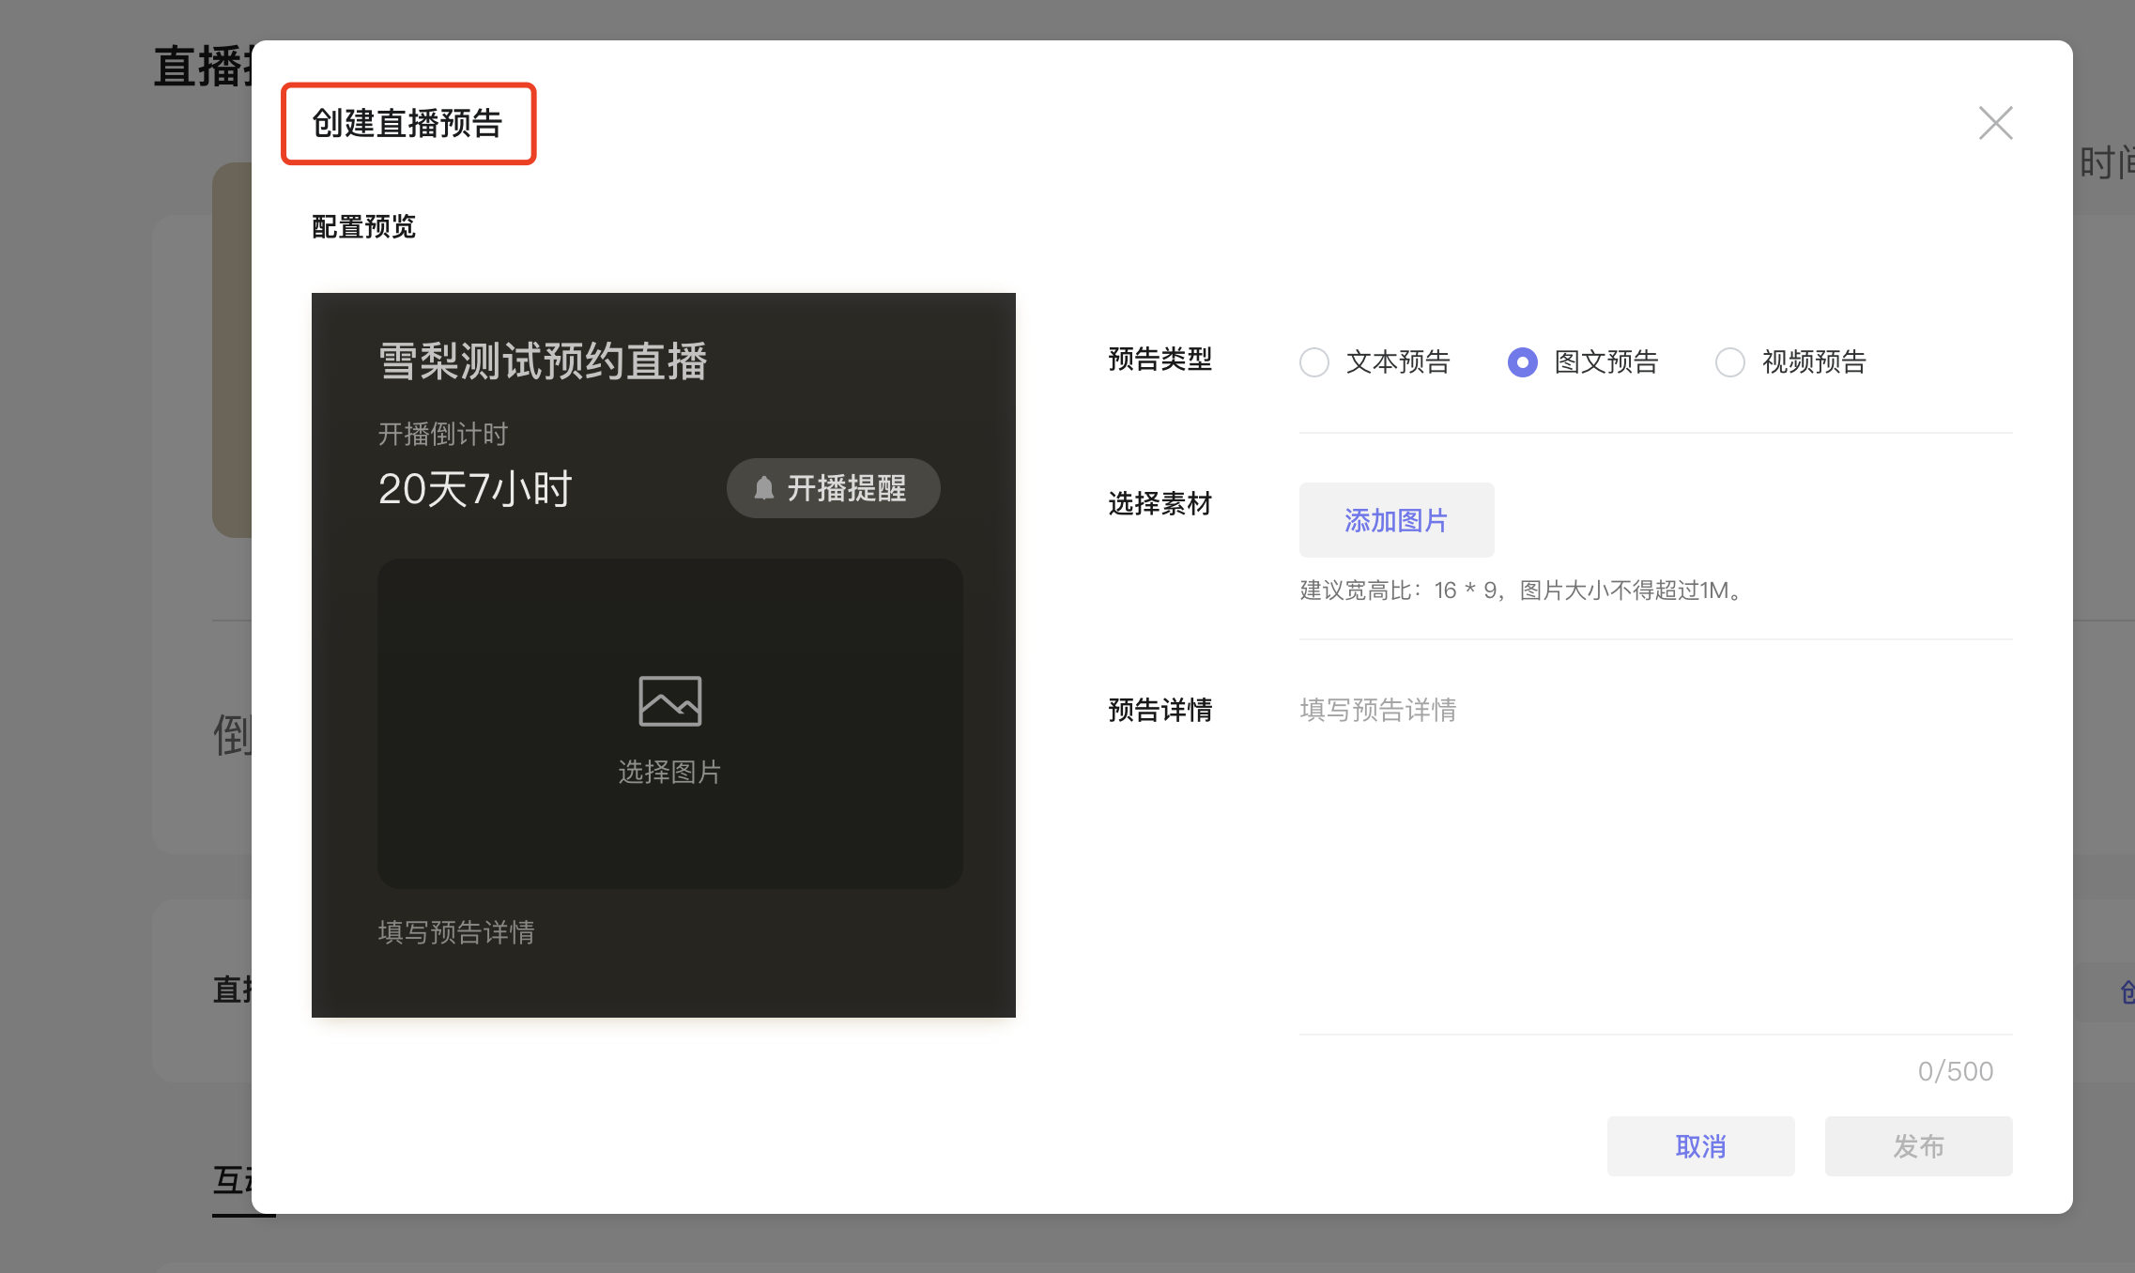
Task: Click the bell icon on 开播提醒
Action: tap(764, 488)
